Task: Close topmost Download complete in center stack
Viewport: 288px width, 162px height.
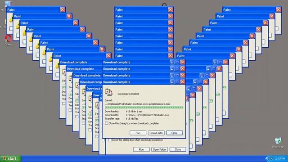Action: pyautogui.click(x=182, y=62)
